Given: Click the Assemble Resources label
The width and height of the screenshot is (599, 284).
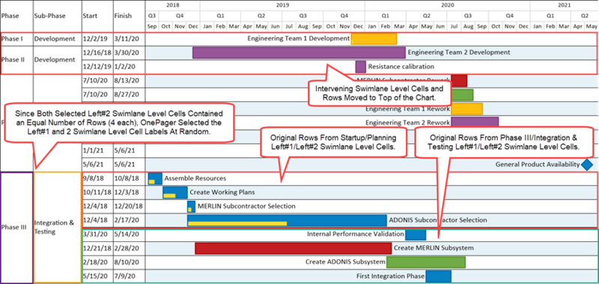Looking at the screenshot, I should coord(195,178).
